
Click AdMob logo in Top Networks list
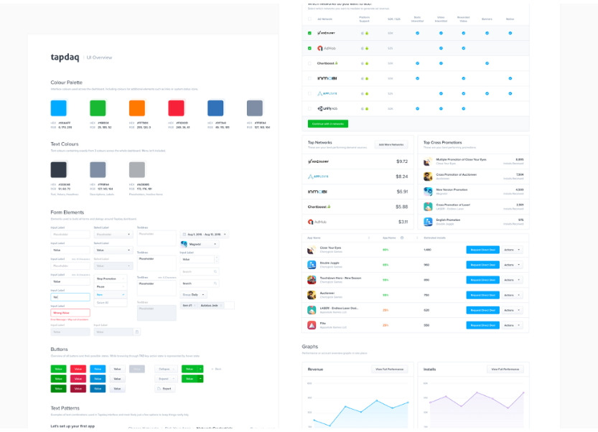317,222
